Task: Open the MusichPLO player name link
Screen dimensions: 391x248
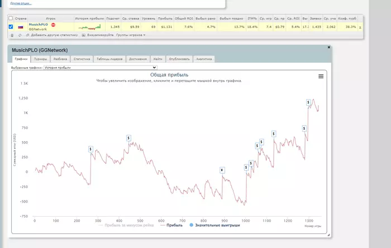Action: tap(38, 25)
